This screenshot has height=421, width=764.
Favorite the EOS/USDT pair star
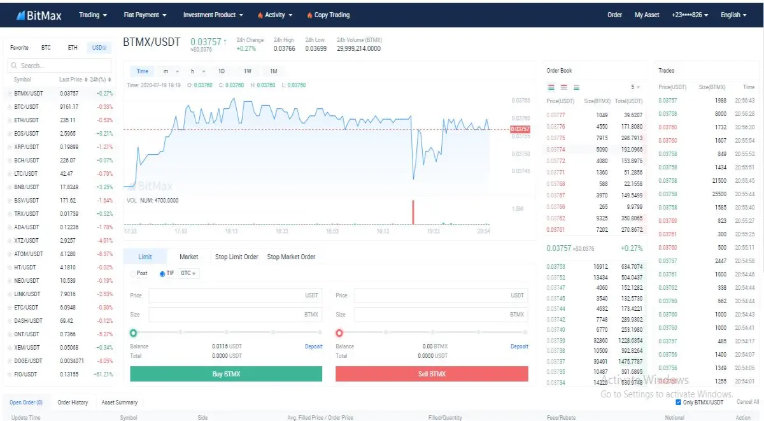[x=10, y=134]
